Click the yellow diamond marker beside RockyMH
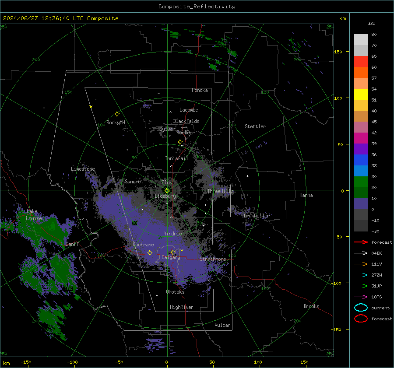 coord(117,114)
